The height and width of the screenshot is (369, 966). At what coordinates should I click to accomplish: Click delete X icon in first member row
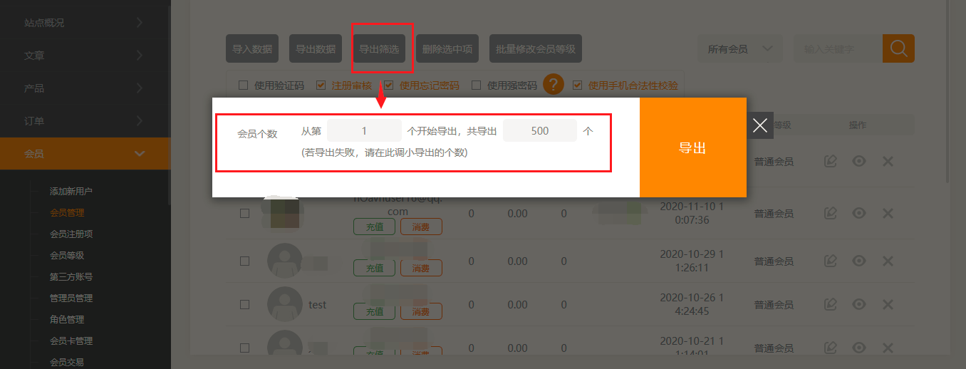click(888, 162)
